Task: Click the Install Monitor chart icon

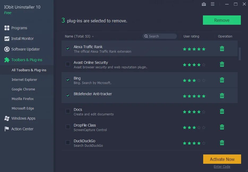Action: coord(7,39)
